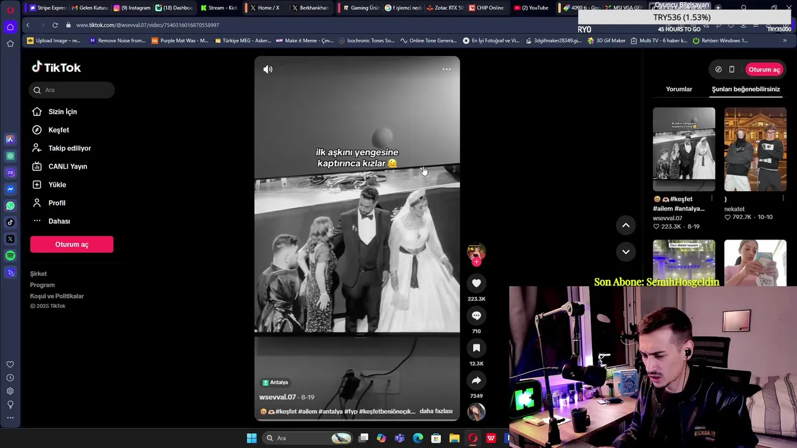
Task: Like the video with the heart icon
Action: [x=476, y=283]
